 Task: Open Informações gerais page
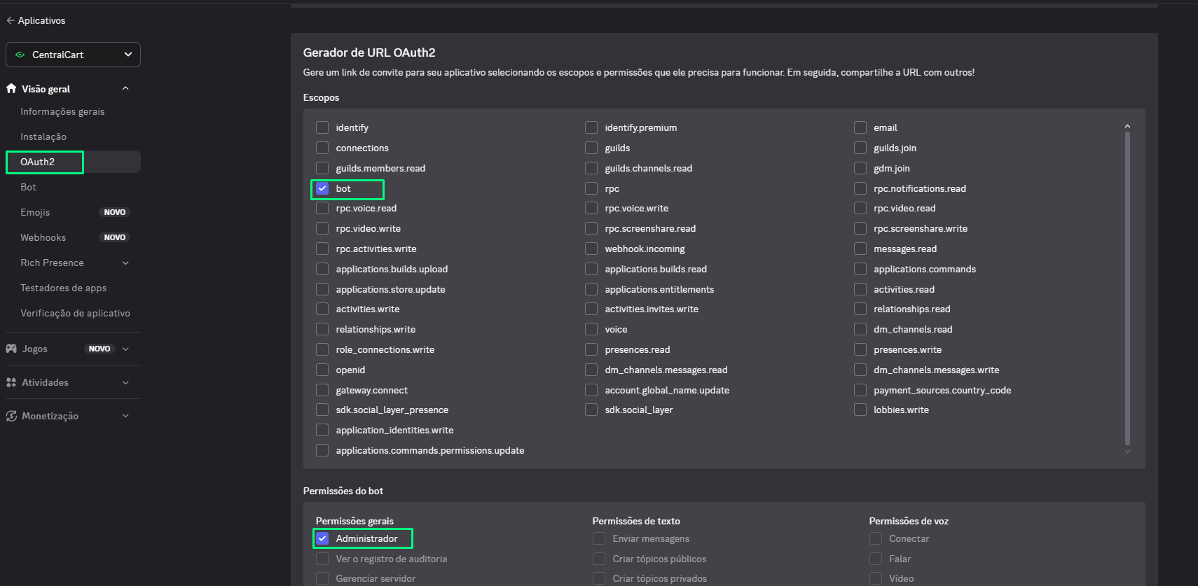tap(62, 111)
